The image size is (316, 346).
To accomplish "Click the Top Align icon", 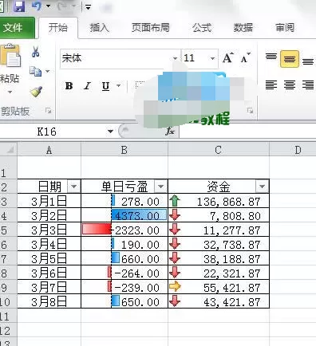I will pyautogui.click(x=271, y=57).
